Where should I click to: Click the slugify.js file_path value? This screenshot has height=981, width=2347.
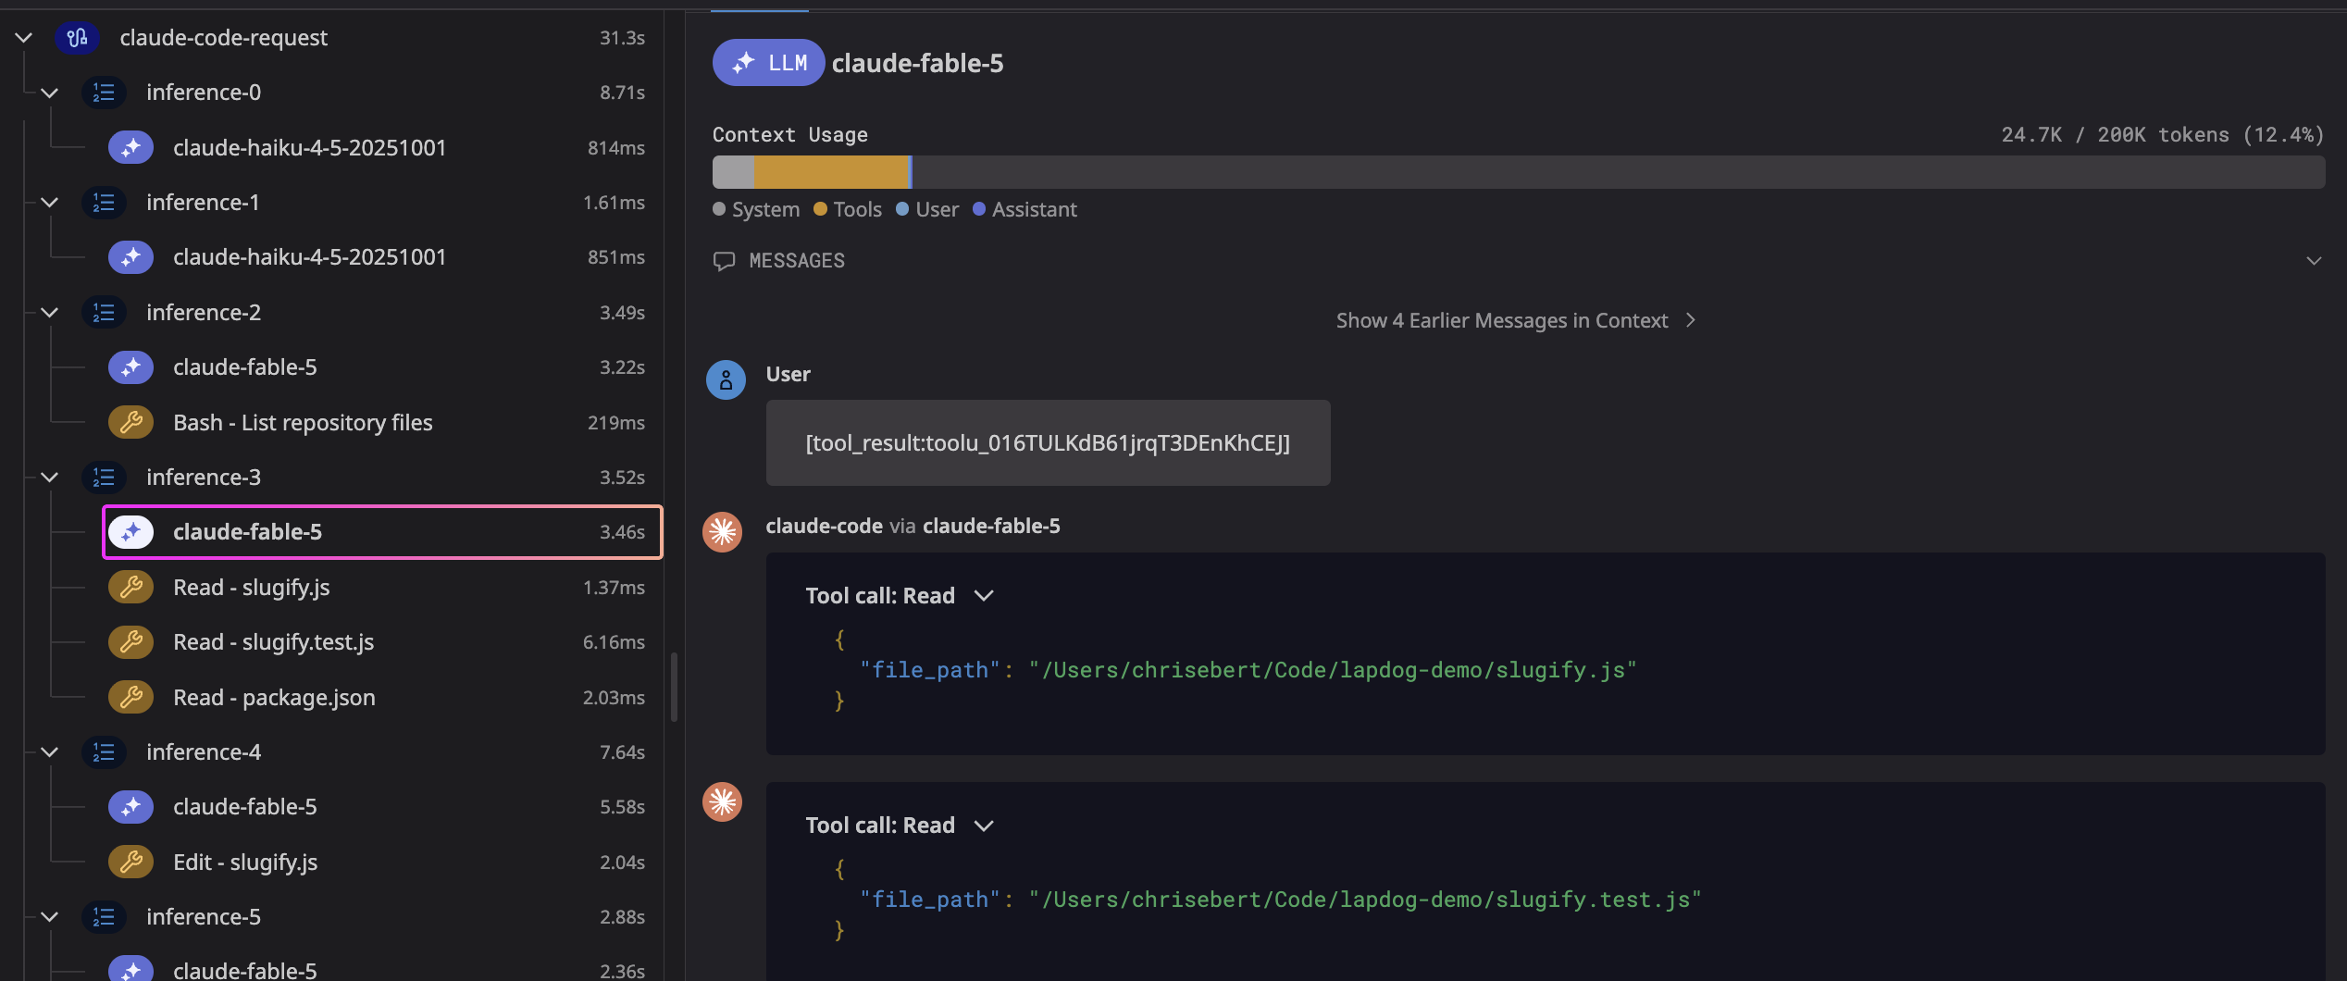pos(1333,670)
